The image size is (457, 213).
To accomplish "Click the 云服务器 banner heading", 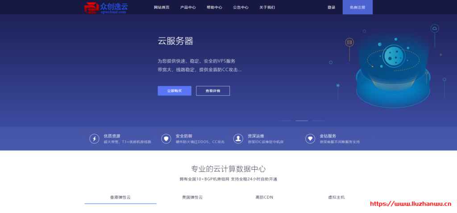I will pyautogui.click(x=175, y=41).
